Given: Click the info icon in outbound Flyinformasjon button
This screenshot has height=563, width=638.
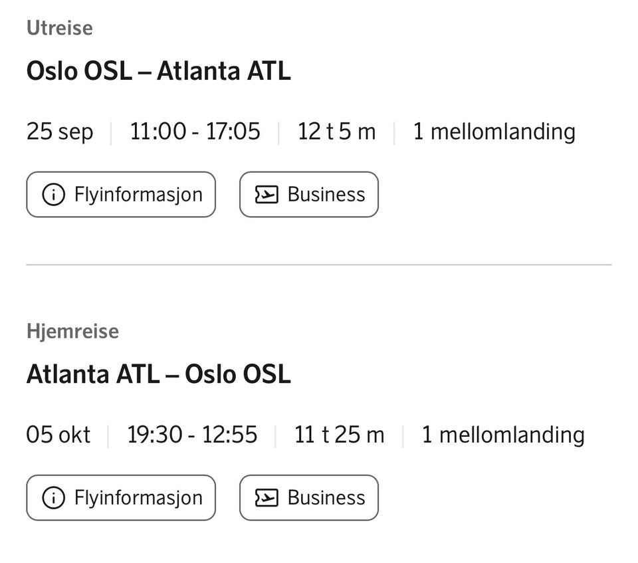Looking at the screenshot, I should tap(53, 194).
